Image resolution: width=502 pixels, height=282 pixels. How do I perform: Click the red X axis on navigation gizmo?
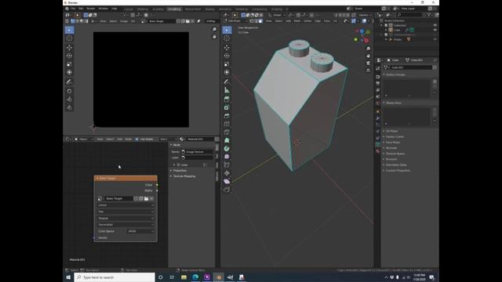tap(366, 41)
